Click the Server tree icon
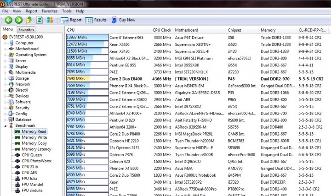 [11, 61]
